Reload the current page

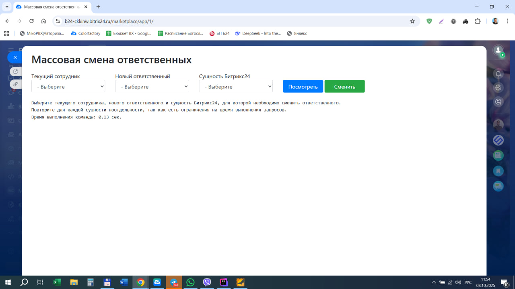(31, 21)
